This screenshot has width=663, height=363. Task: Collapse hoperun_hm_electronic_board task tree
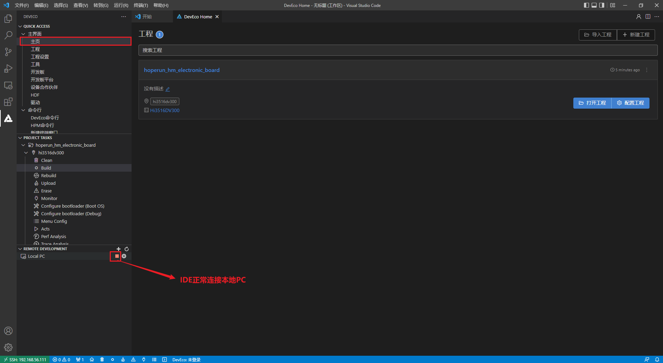[23, 145]
